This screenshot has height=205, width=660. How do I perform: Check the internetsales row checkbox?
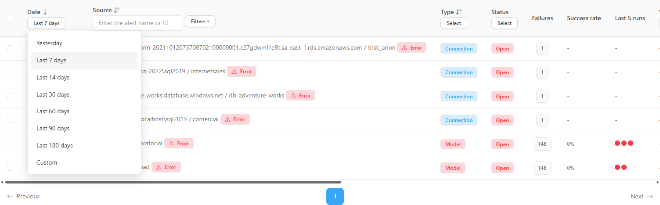(10, 72)
